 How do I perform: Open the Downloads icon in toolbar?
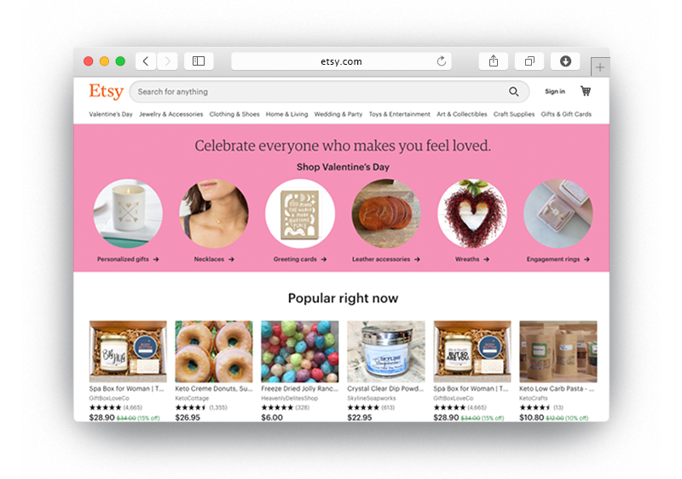[x=565, y=61]
